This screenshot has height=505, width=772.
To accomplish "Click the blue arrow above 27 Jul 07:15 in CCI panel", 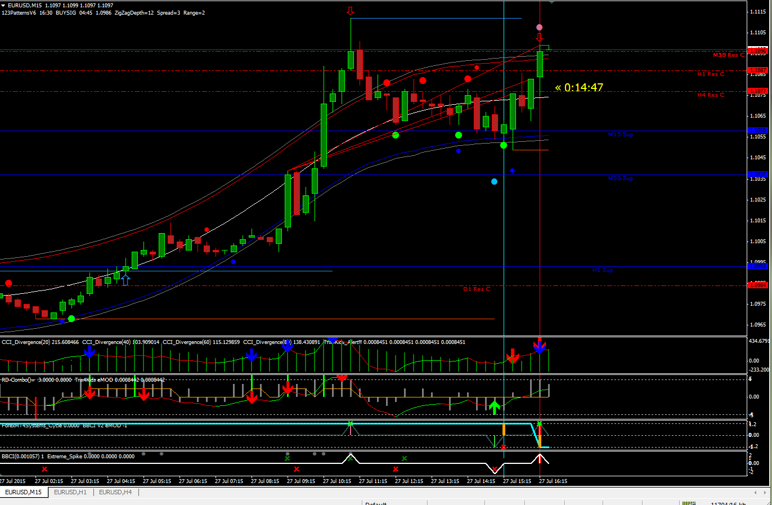I will (x=252, y=355).
